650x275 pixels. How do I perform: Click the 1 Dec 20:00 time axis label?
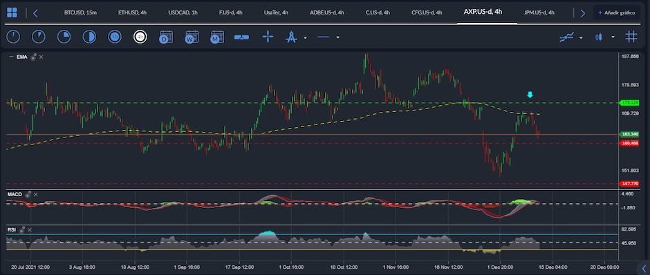click(x=500, y=267)
